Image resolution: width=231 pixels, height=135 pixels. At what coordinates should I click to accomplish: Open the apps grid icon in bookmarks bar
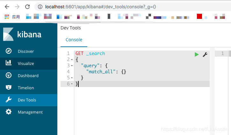click(x=7, y=17)
